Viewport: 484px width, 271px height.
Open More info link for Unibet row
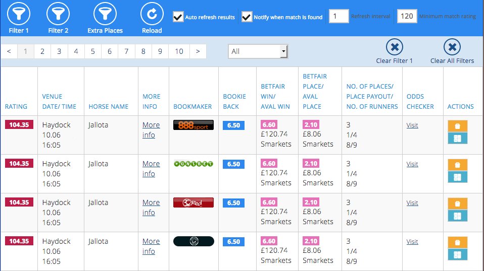151,169
